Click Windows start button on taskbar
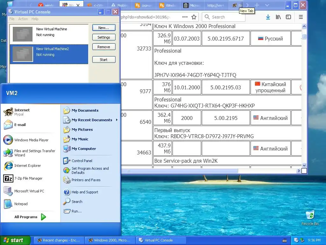Image resolution: width=326 pixels, height=245 pixels. click(x=15, y=240)
